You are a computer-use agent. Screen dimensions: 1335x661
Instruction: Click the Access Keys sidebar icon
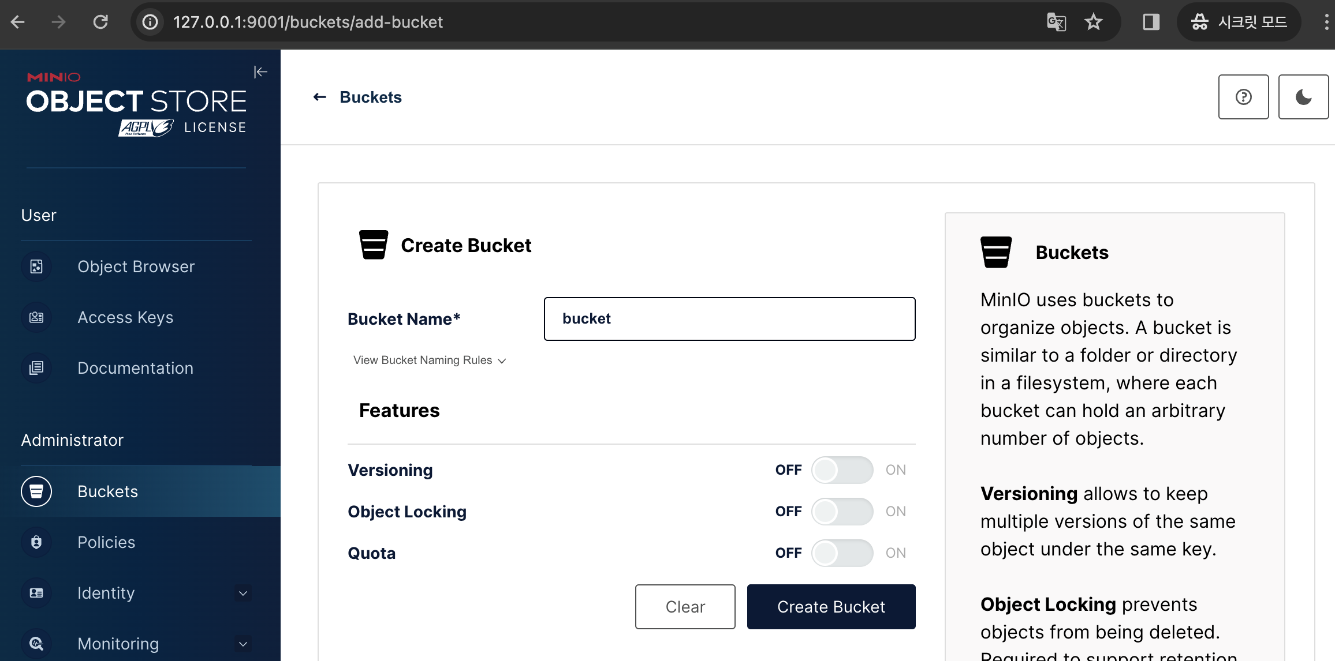tap(36, 317)
